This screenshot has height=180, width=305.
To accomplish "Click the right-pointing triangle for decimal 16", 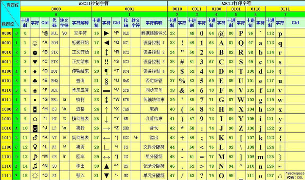I will 106,33.
